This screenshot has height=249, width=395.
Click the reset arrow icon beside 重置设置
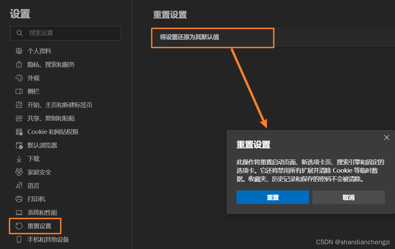(19, 226)
